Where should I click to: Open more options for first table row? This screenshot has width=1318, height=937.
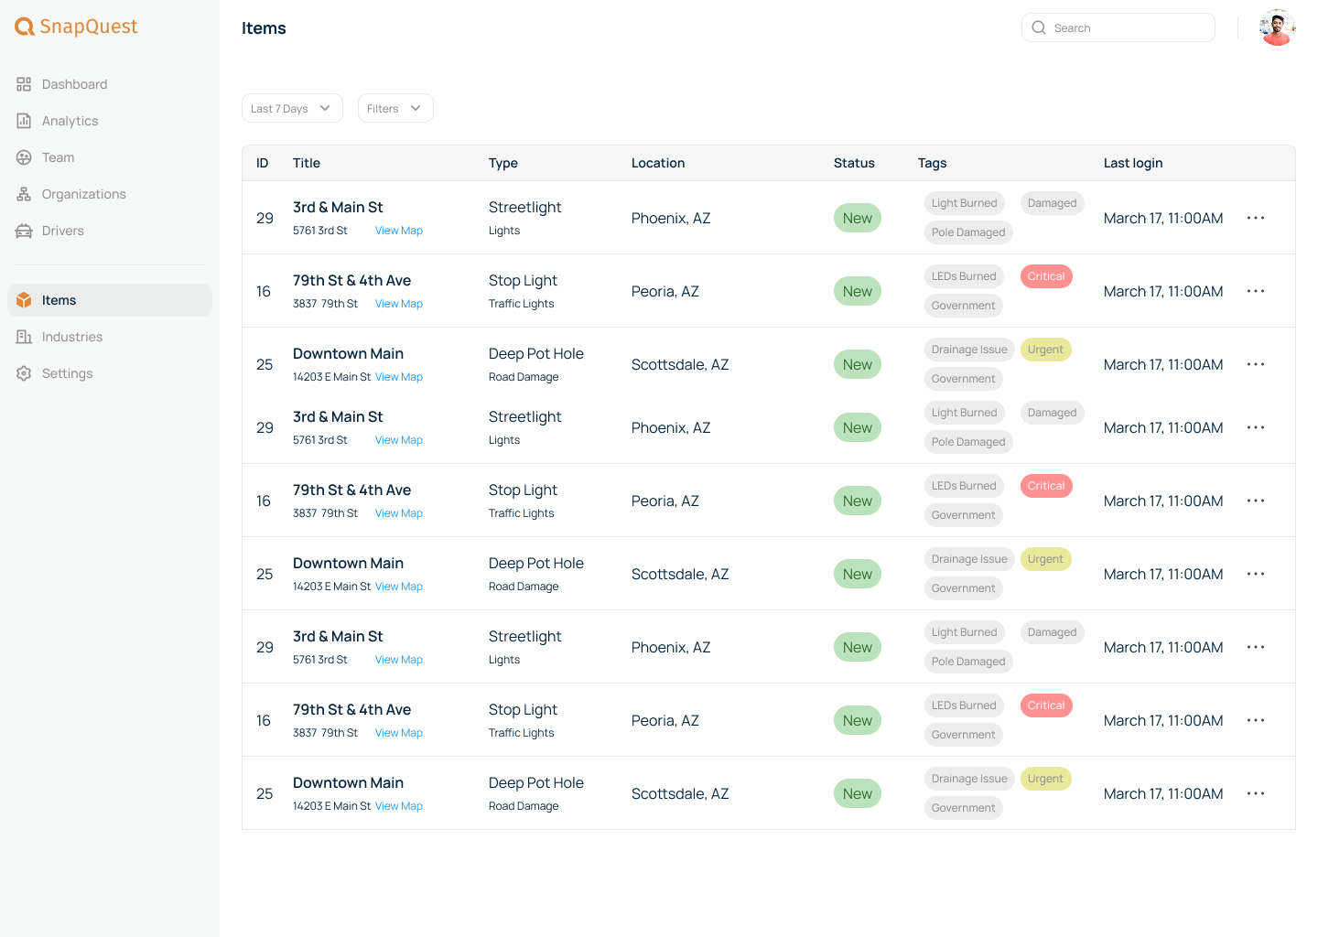pos(1255,218)
